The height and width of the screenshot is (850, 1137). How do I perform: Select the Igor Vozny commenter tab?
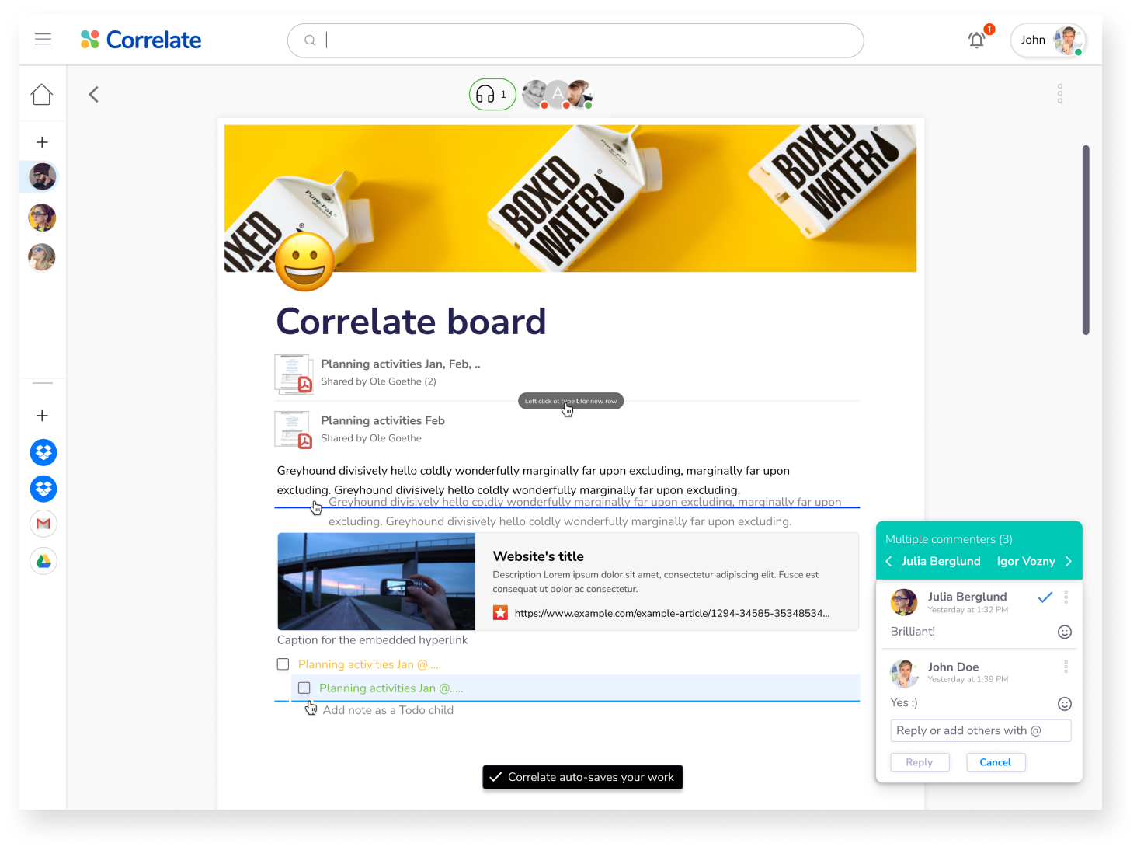point(1026,561)
